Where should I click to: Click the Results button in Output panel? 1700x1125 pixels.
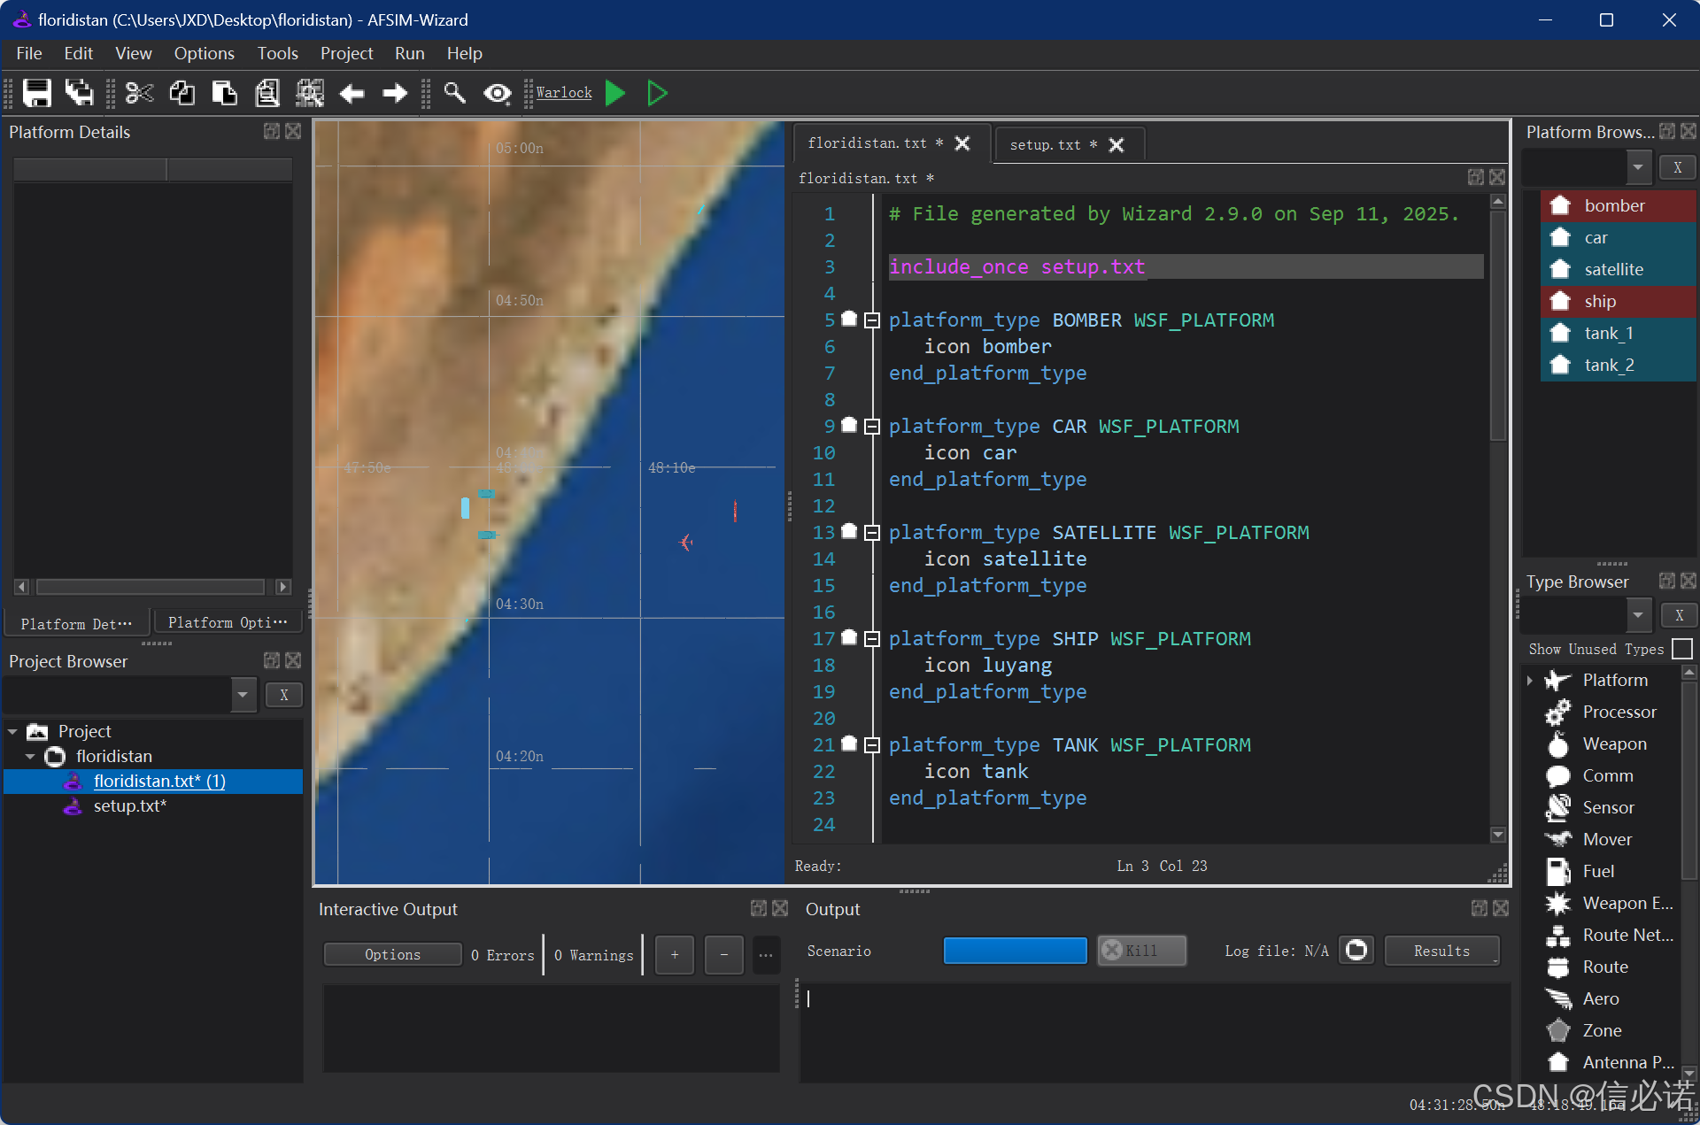pos(1441,951)
